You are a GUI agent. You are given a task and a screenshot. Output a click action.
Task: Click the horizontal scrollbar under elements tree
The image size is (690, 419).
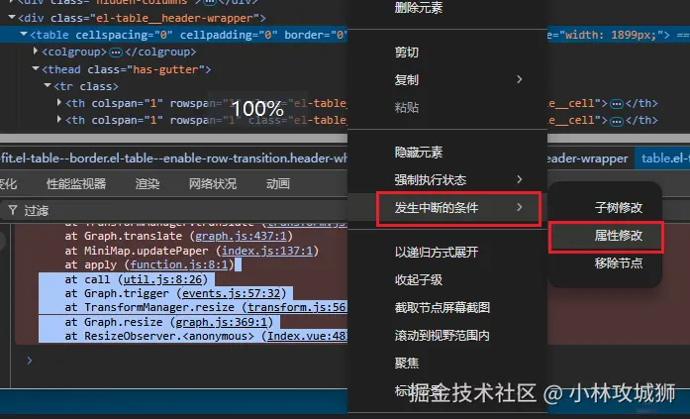[x=174, y=139]
